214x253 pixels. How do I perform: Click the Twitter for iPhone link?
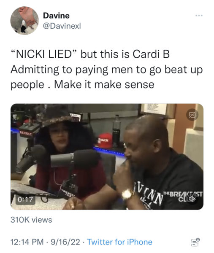point(119,242)
